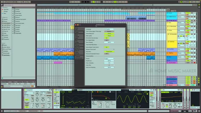Collapse the browser with the arrow icon
Screen dimensions: 201x113
[x=2, y=5]
